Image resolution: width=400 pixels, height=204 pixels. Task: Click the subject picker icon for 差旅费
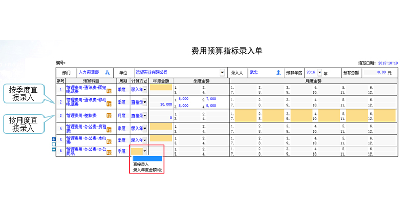click(x=109, y=116)
